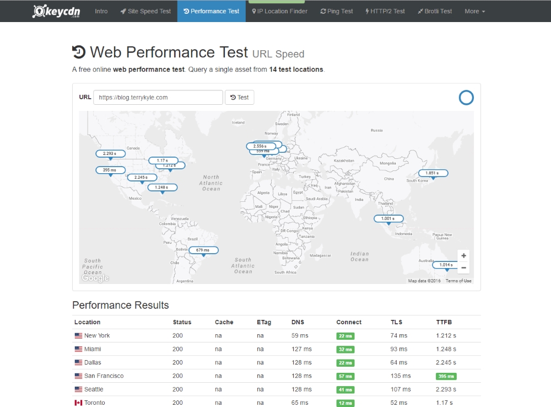The height and width of the screenshot is (407, 551).
Task: Click into the URL input field
Action: [158, 98]
